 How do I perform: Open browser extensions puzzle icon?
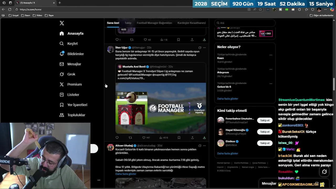[x=300, y=9]
